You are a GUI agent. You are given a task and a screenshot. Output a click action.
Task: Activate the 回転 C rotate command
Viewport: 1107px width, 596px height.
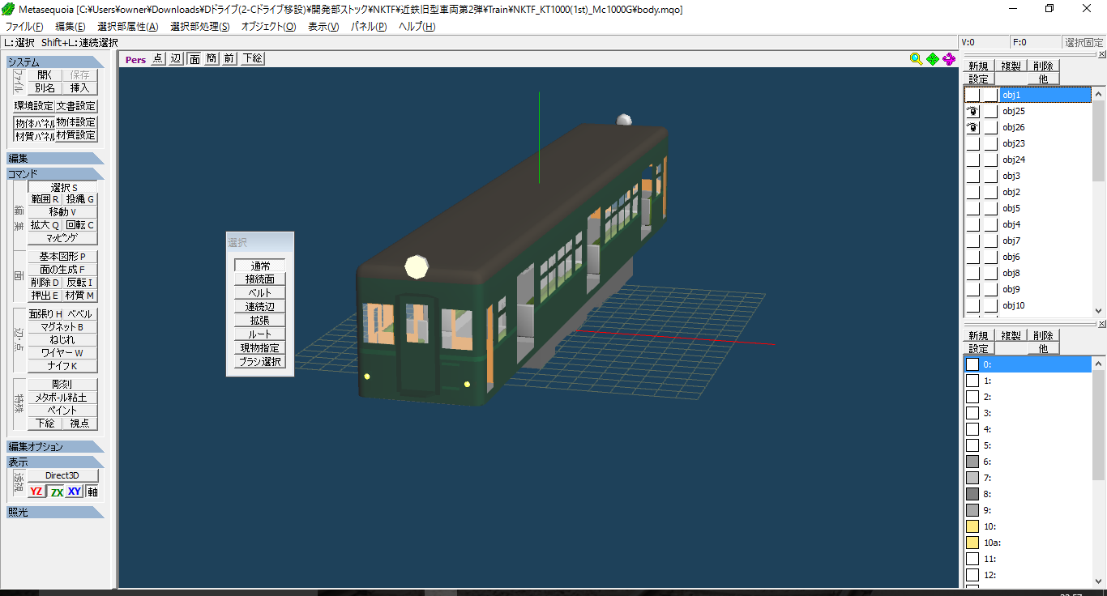click(x=80, y=225)
